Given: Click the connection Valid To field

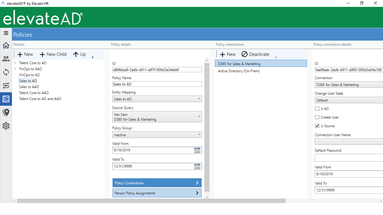Looking at the screenshot, I should (349, 190).
